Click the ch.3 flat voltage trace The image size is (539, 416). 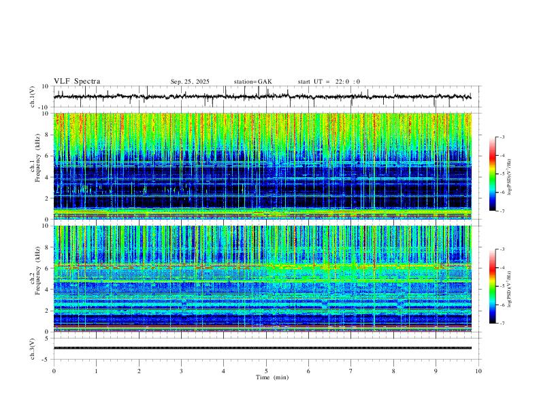click(x=262, y=348)
